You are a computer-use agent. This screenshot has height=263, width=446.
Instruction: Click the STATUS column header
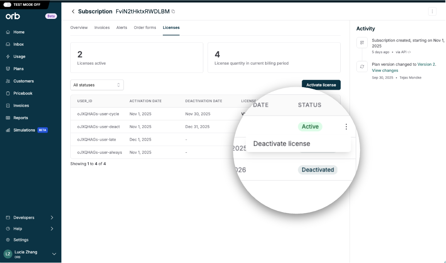coord(309,105)
